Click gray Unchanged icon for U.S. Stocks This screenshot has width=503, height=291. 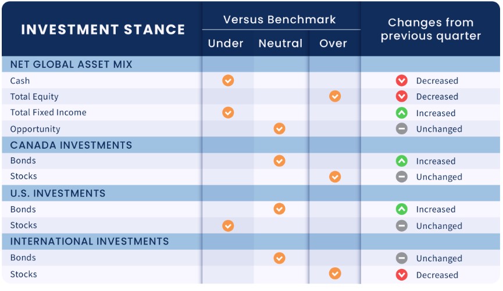pyautogui.click(x=402, y=226)
